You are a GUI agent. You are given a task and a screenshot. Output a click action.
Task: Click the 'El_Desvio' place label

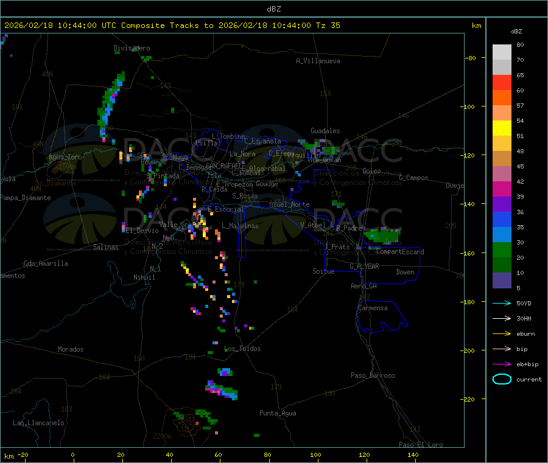point(142,231)
